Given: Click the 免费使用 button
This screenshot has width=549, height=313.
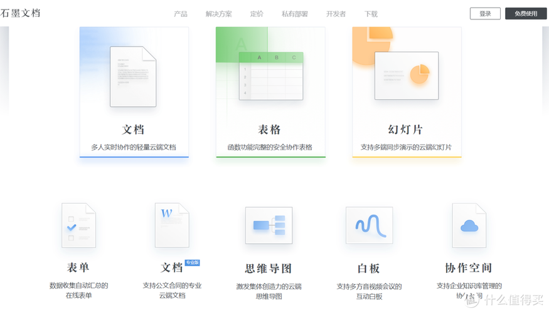Looking at the screenshot, I should click(526, 14).
